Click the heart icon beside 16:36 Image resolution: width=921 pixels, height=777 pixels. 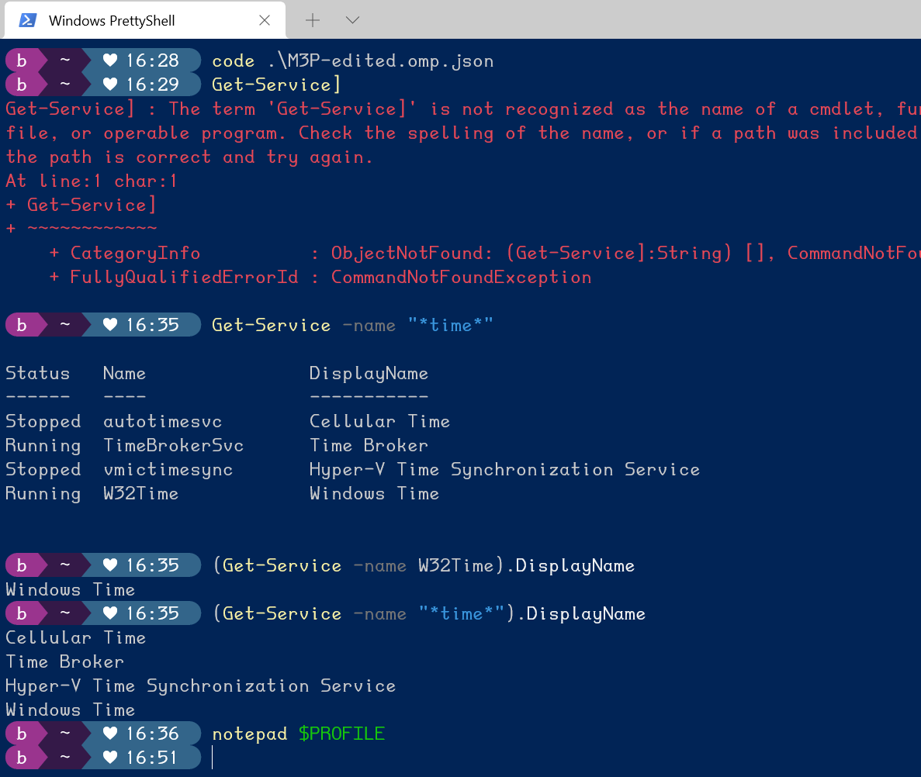click(x=111, y=734)
